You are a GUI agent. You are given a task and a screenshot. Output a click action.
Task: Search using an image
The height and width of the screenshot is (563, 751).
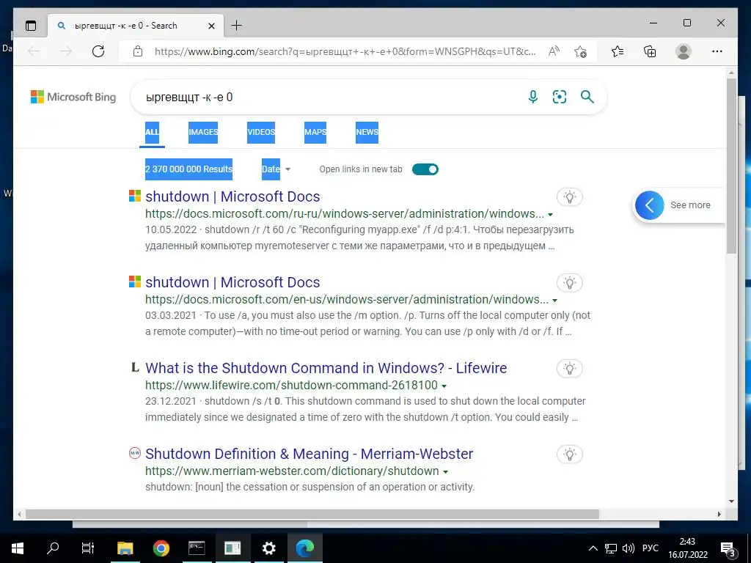pos(560,97)
